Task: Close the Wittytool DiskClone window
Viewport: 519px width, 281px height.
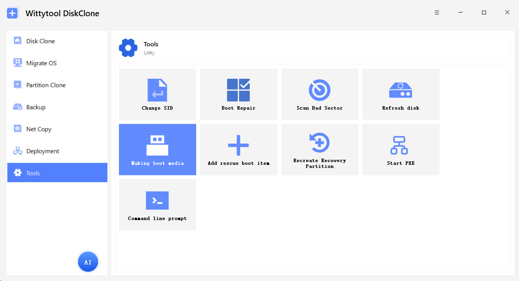Action: [x=507, y=13]
